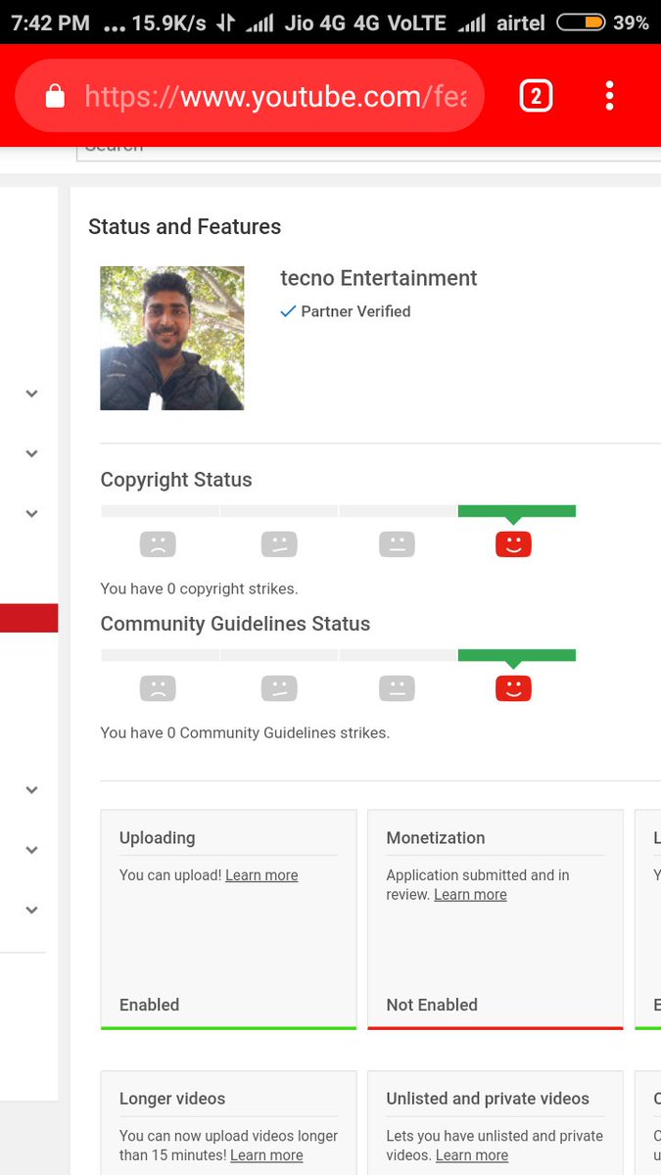Click third gray face under Community Guidelines Status
Screen dimensions: 661x1175
[x=397, y=688]
